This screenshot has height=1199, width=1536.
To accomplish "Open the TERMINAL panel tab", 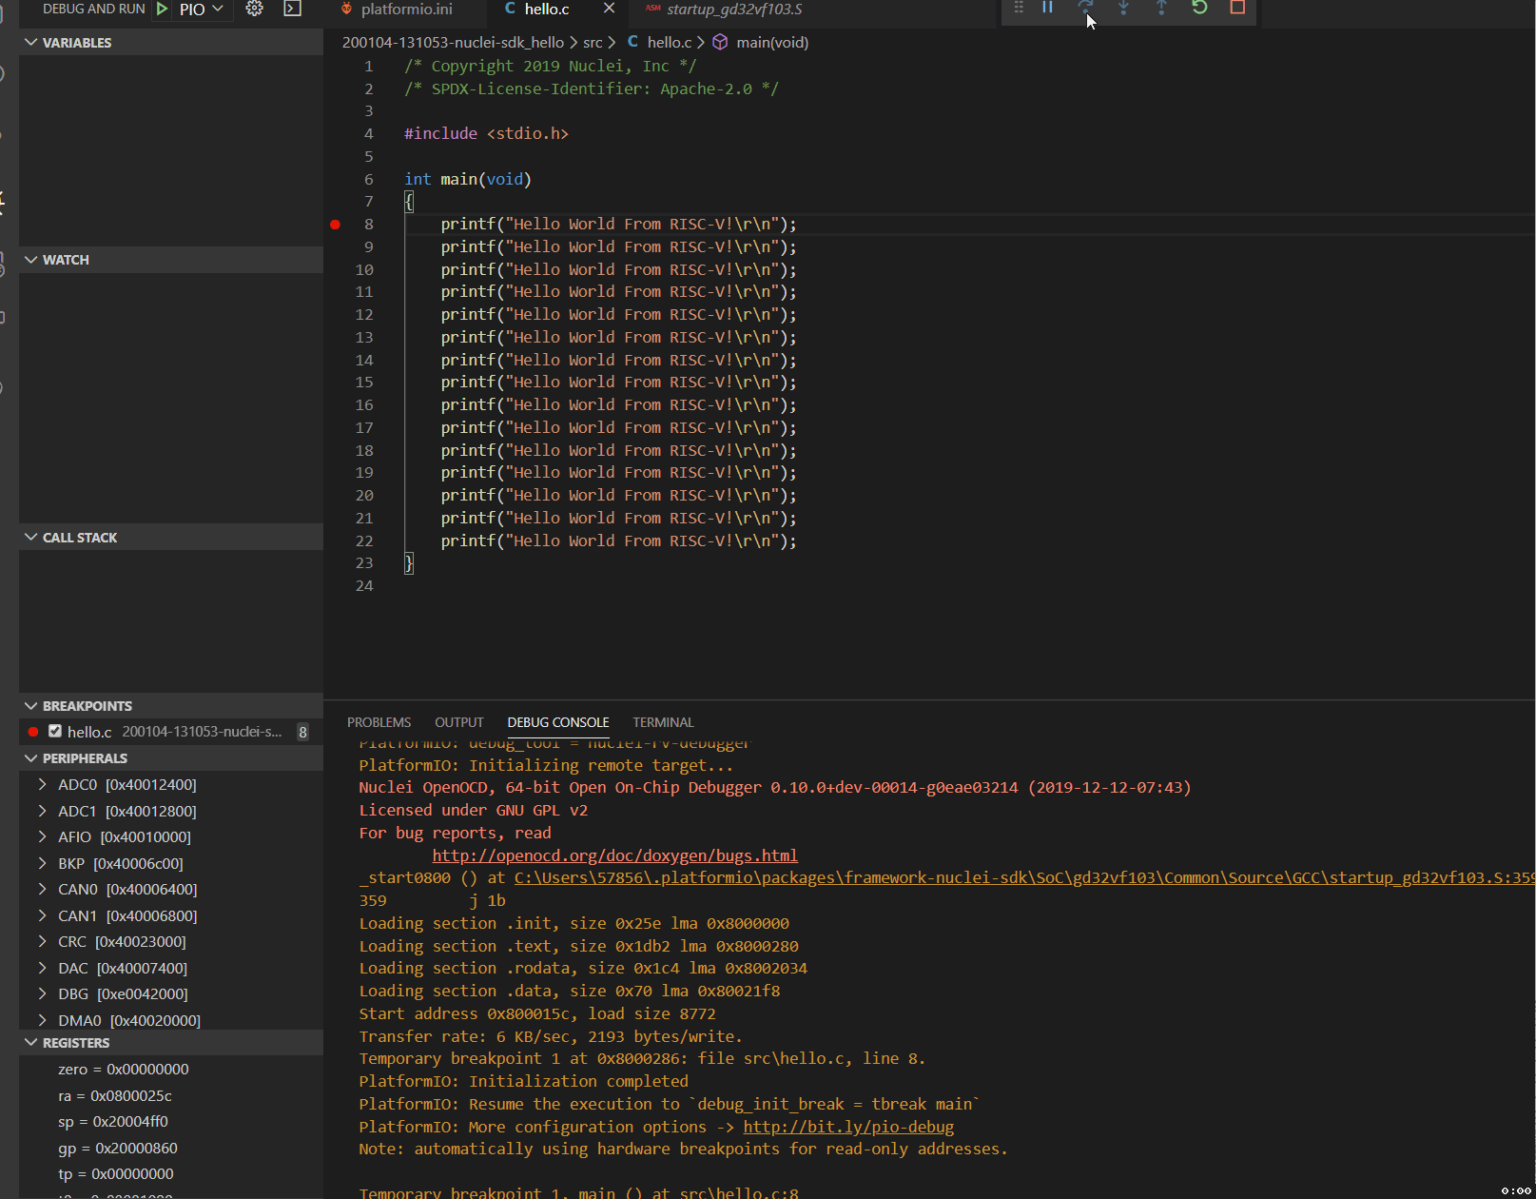I will pyautogui.click(x=663, y=722).
